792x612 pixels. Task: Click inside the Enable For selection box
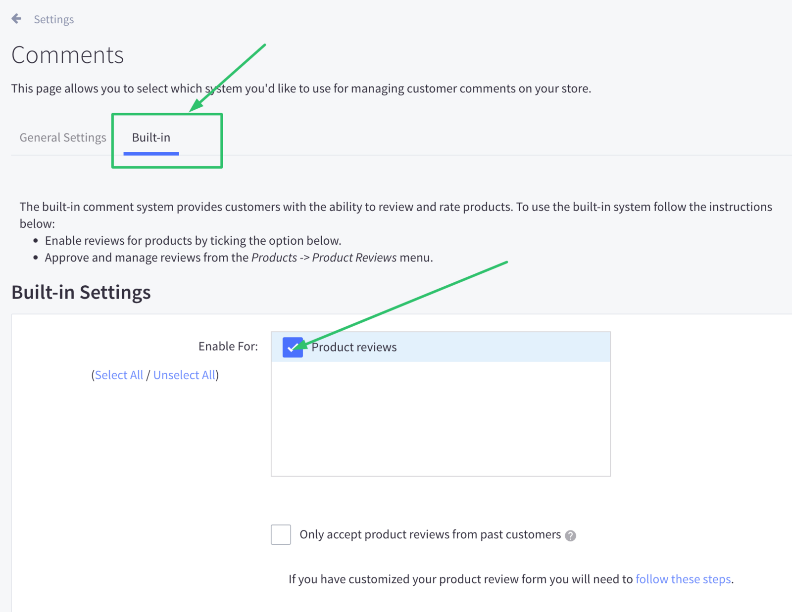pos(441,420)
